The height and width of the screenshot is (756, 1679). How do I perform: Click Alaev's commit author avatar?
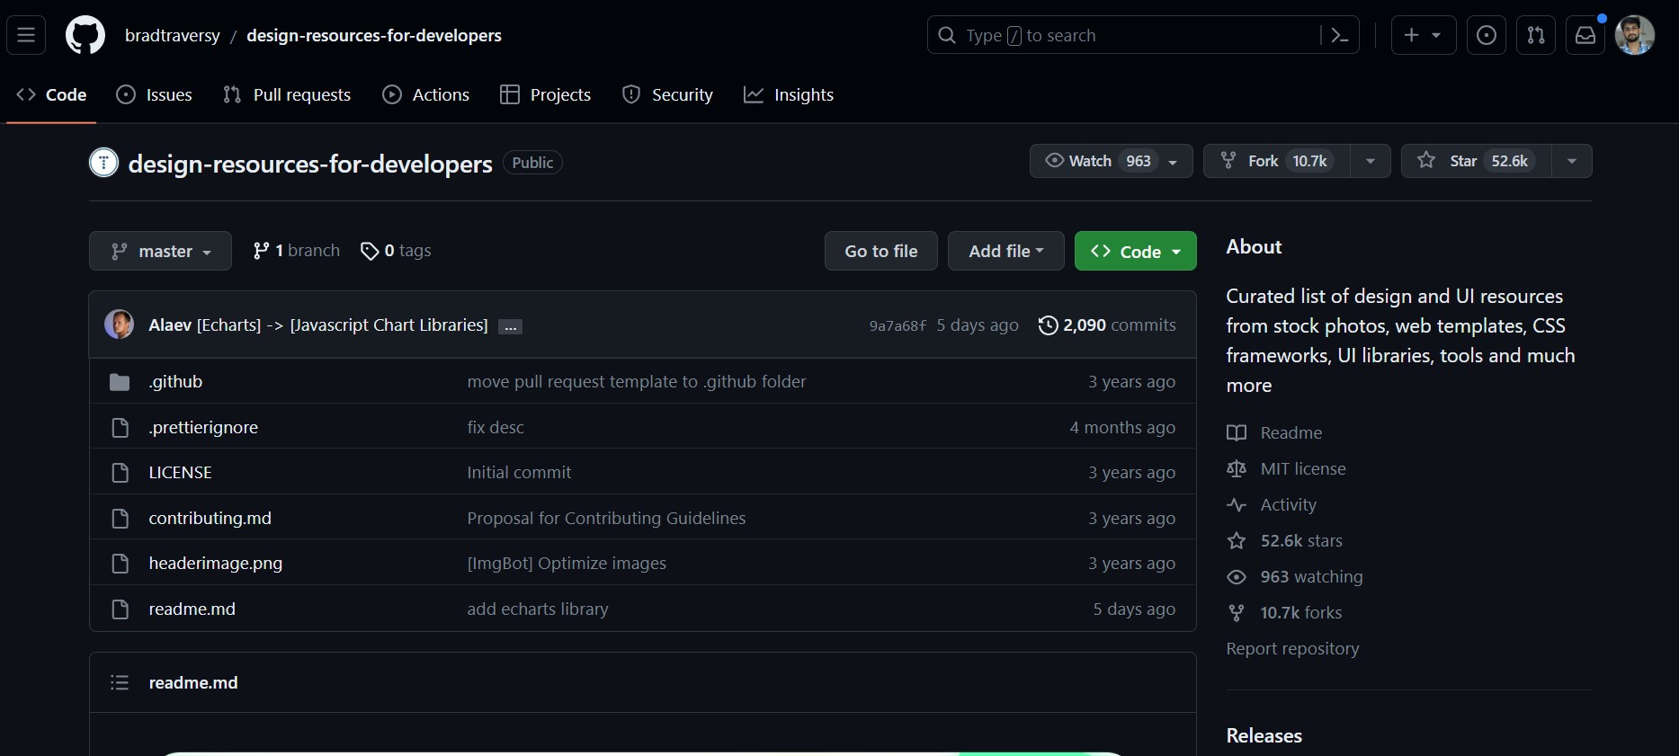tap(120, 325)
